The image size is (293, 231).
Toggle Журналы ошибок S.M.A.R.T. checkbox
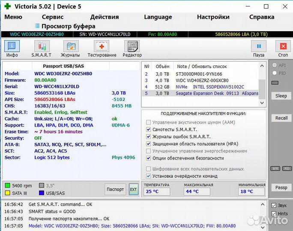148,136
